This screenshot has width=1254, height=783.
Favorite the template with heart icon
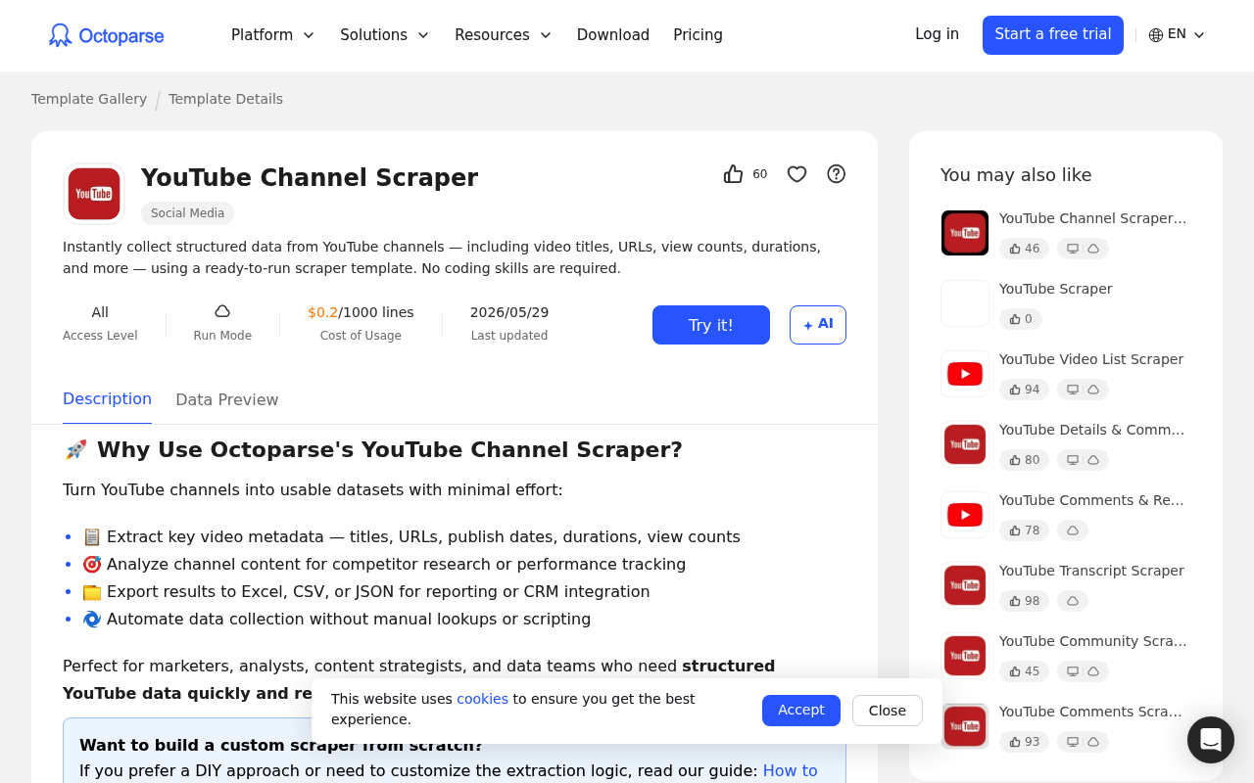pos(797,174)
